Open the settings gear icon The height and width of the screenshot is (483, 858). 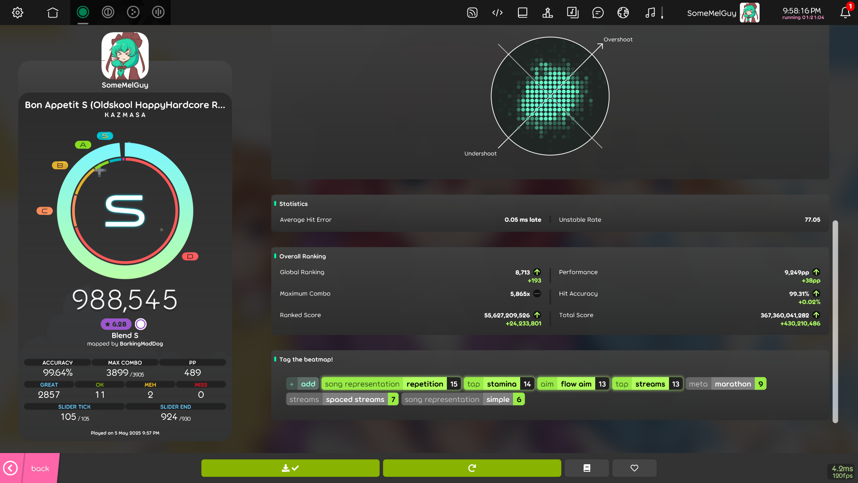17,13
